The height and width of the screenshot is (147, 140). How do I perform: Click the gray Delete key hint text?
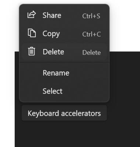pyautogui.click(x=91, y=53)
